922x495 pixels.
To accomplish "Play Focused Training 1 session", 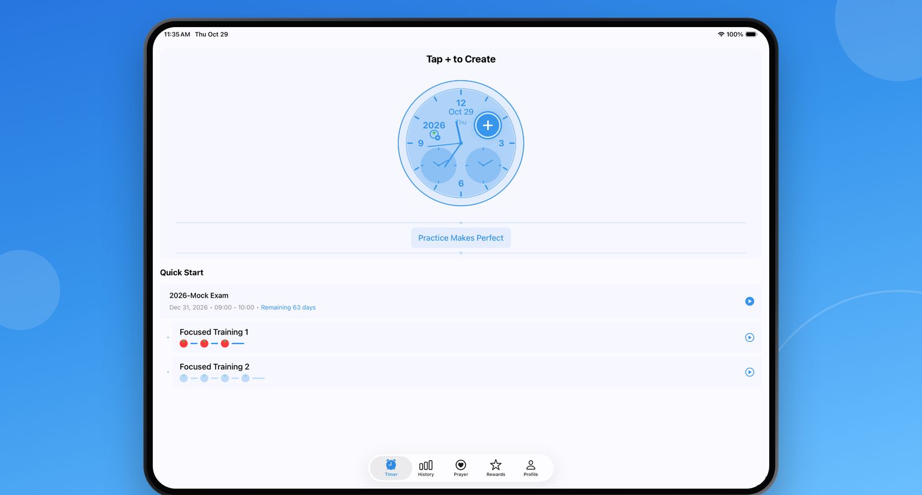I will pos(750,338).
